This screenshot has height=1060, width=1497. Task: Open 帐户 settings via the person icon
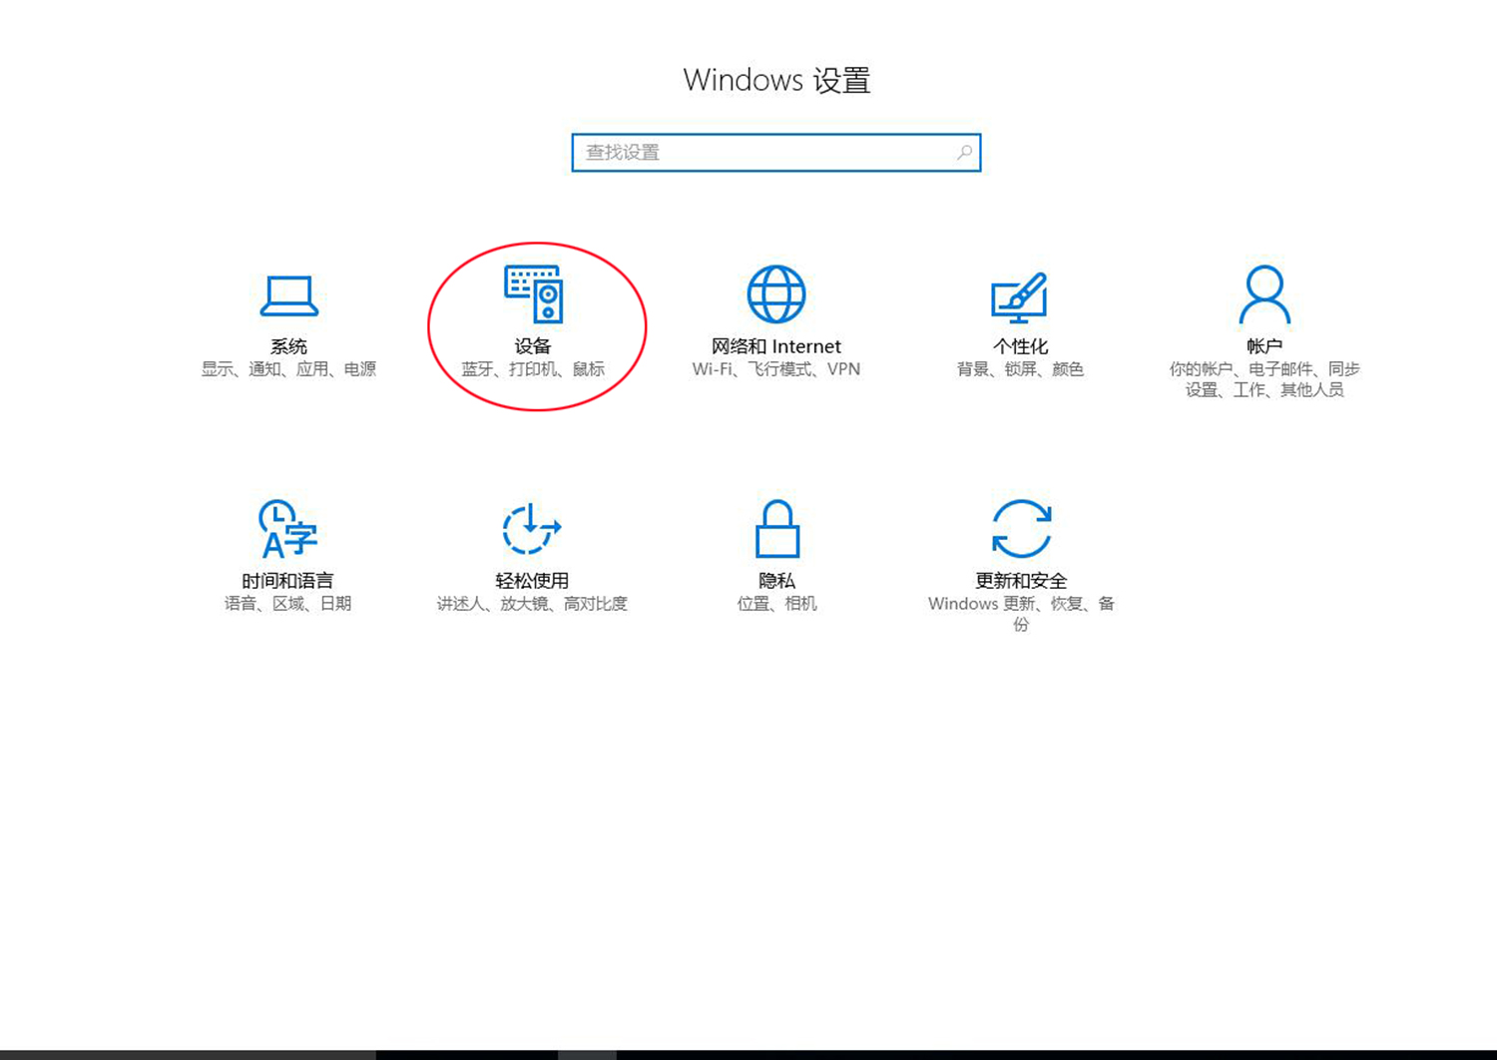(x=1263, y=293)
